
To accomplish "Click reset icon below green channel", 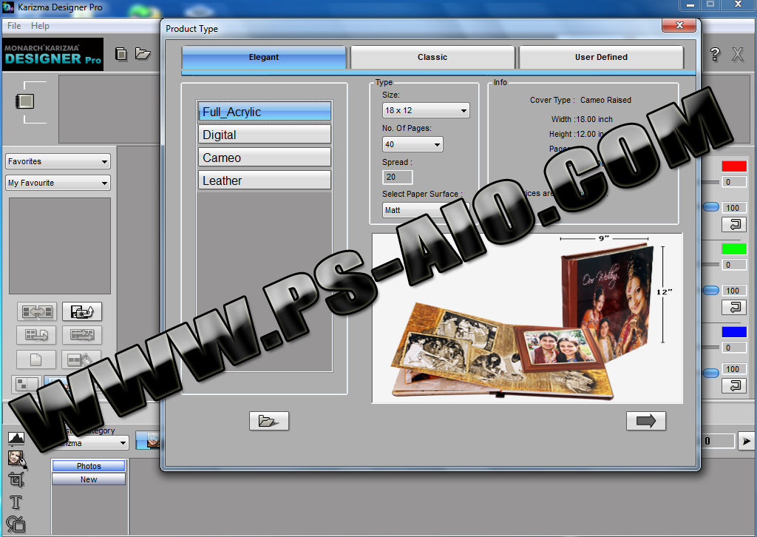I will click(734, 307).
